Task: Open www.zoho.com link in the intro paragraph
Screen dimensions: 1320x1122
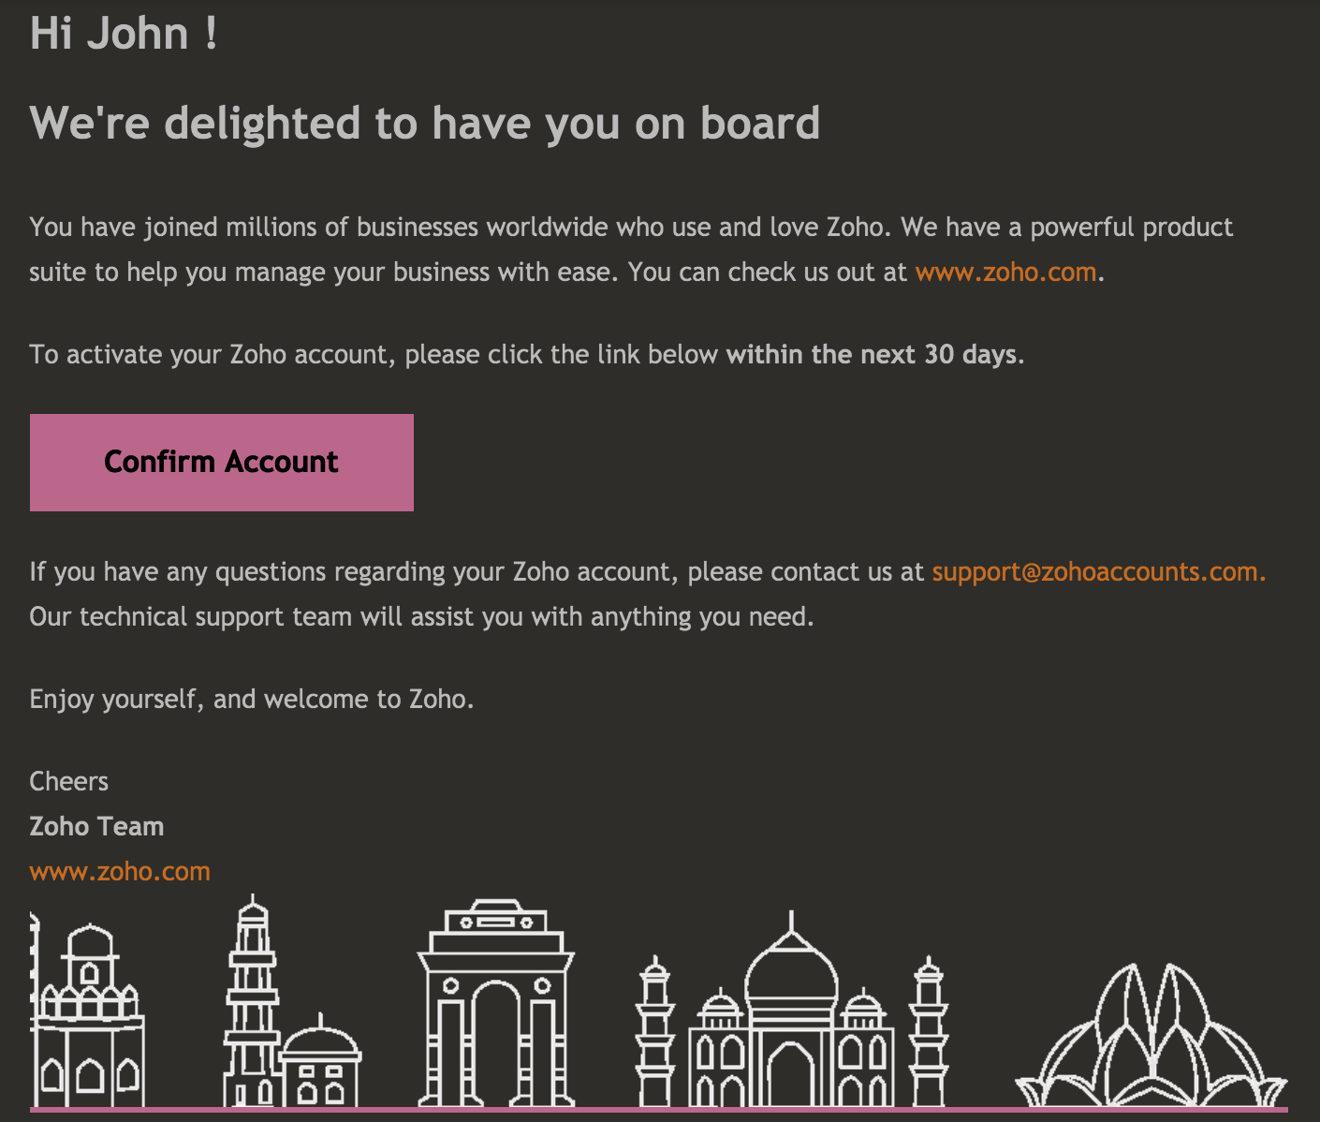Action: click(1005, 273)
